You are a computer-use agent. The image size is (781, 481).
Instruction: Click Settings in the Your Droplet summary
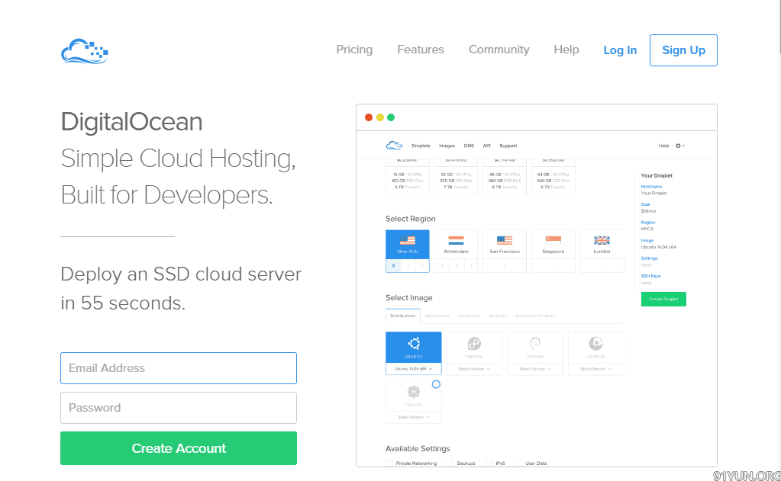[650, 258]
